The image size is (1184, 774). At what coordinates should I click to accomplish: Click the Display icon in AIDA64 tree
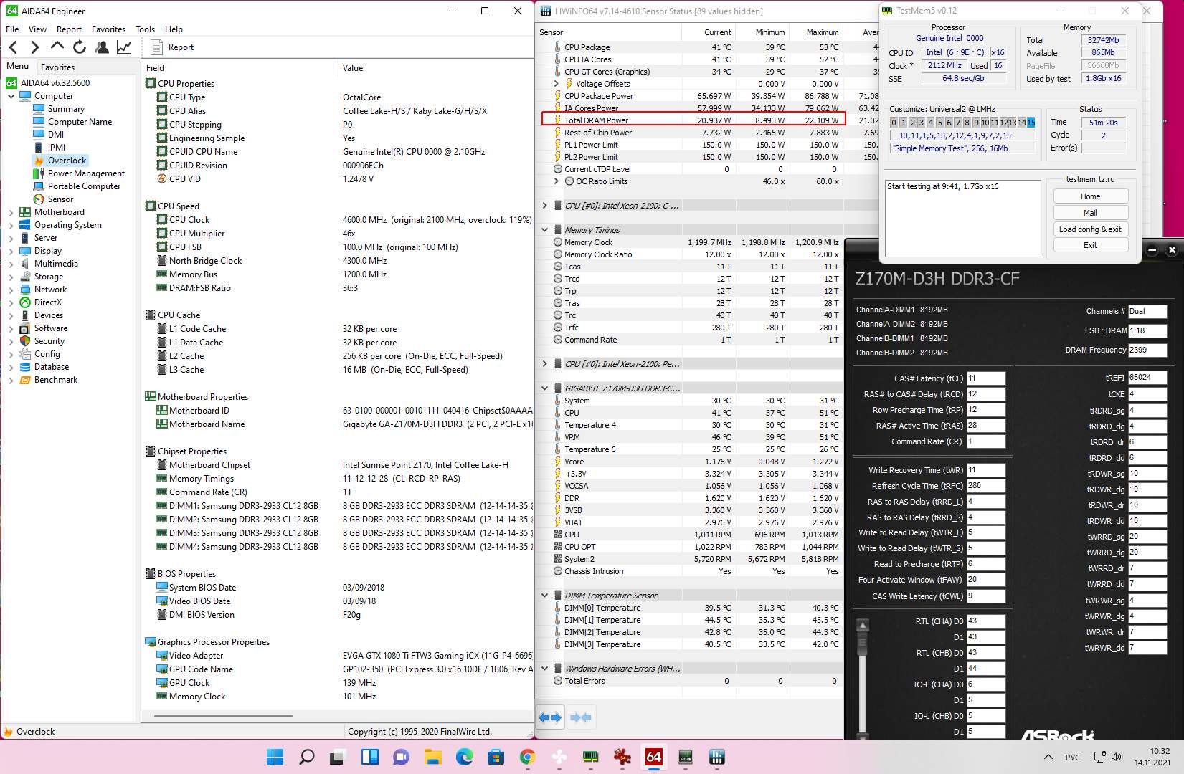(25, 251)
